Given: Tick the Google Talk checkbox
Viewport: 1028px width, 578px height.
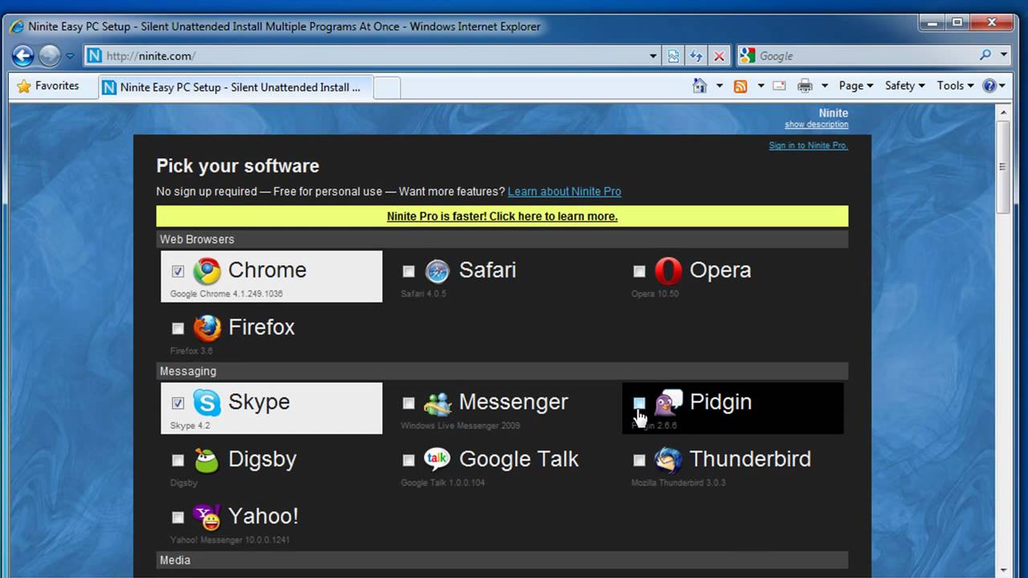Looking at the screenshot, I should (409, 460).
